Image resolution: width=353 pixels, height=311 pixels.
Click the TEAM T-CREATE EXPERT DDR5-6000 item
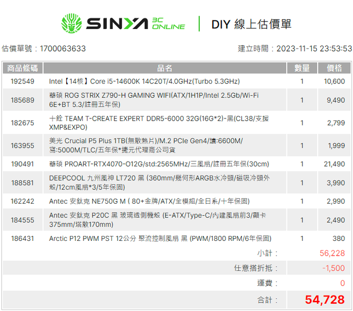tap(159, 123)
